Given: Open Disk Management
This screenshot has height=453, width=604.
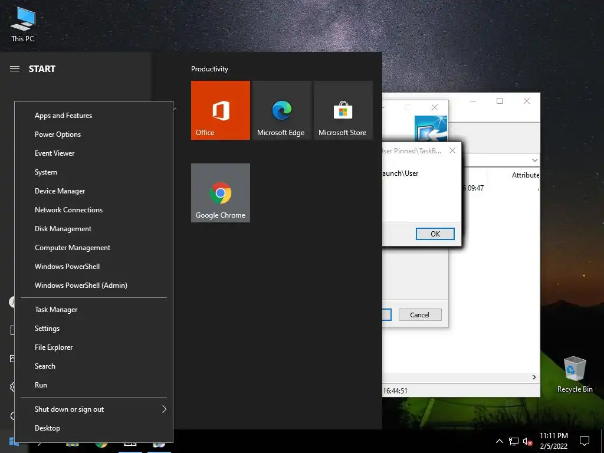Looking at the screenshot, I should 94,229.
